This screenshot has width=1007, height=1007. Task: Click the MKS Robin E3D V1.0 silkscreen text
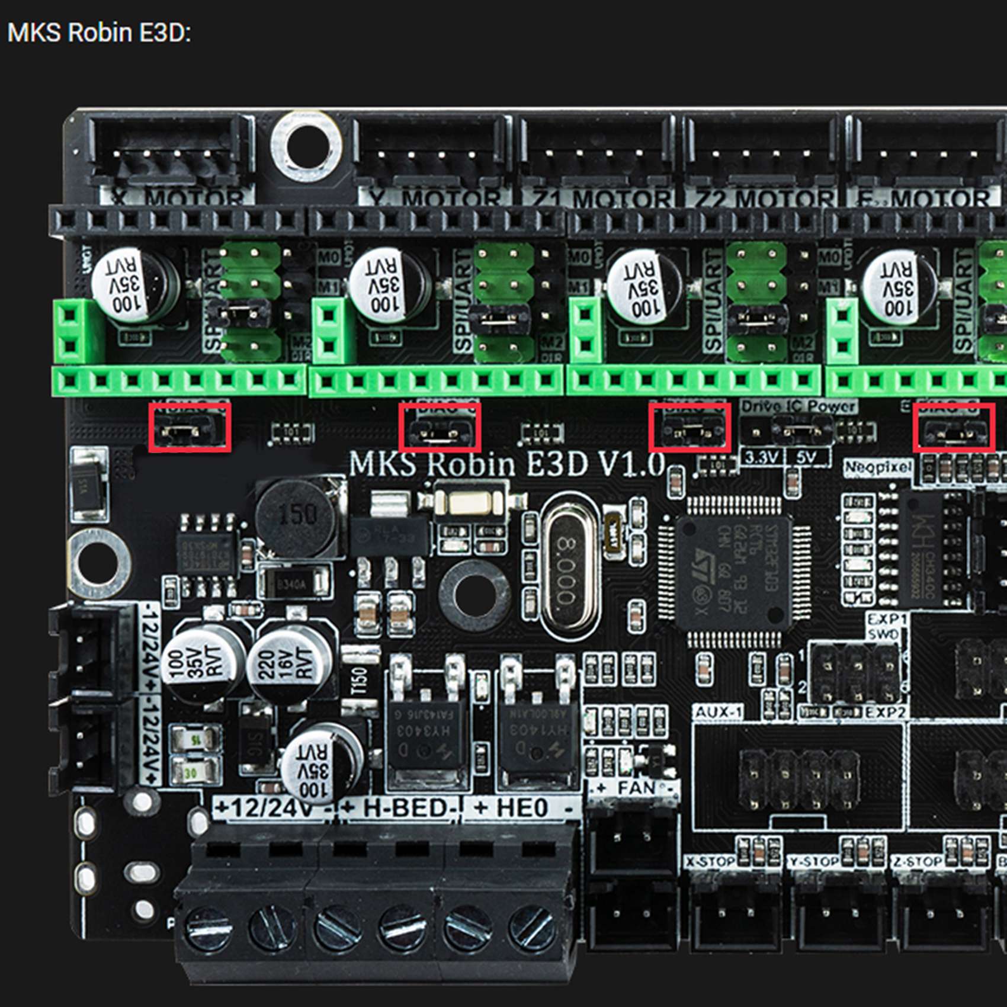tap(507, 464)
